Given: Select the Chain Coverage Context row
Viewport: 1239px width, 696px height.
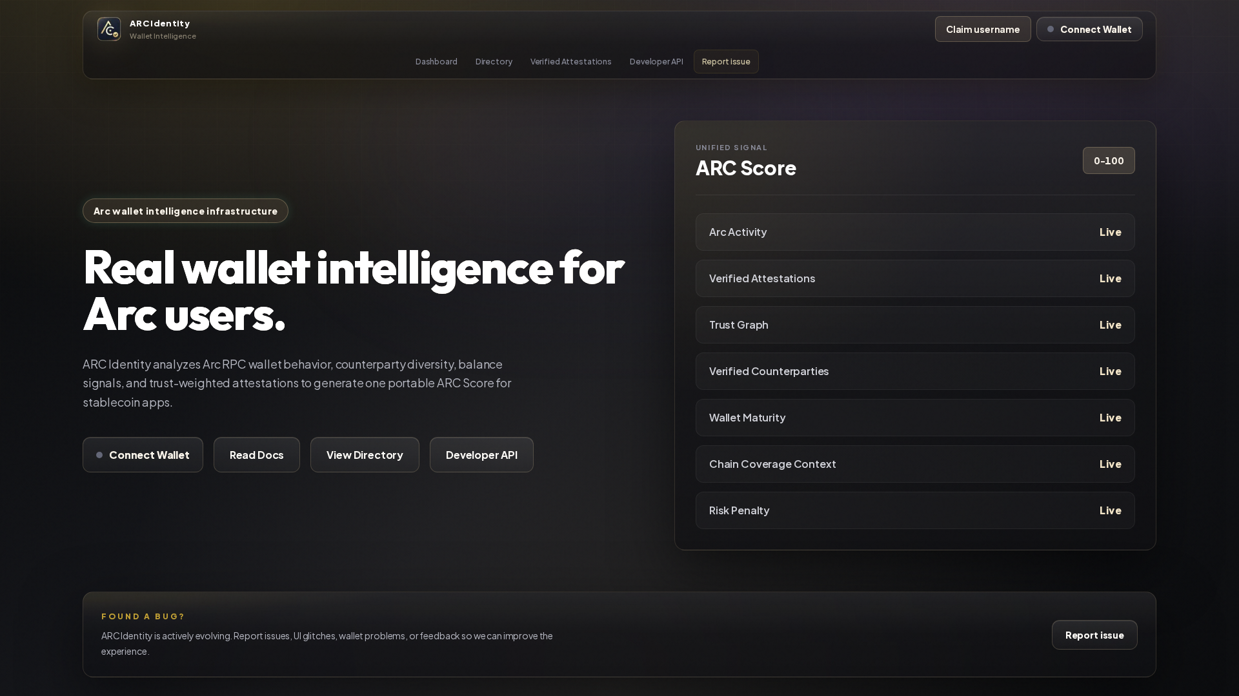Looking at the screenshot, I should pos(915,464).
